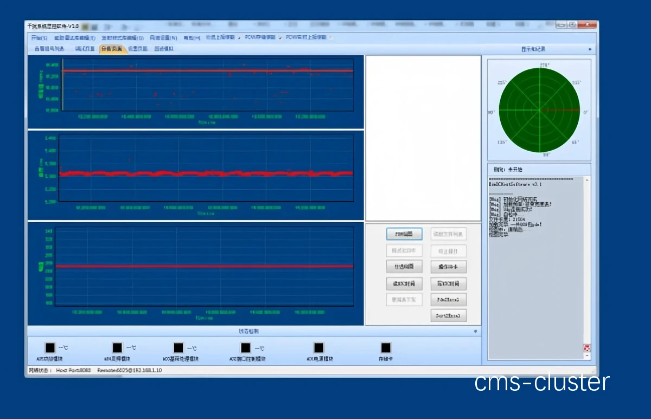Click the 写RTC时间 button
The width and height of the screenshot is (651, 419).
coord(449,283)
